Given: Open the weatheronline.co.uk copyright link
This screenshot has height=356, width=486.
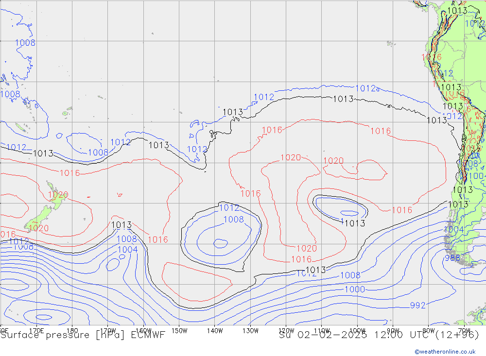Looking at the screenshot, I should (445, 351).
